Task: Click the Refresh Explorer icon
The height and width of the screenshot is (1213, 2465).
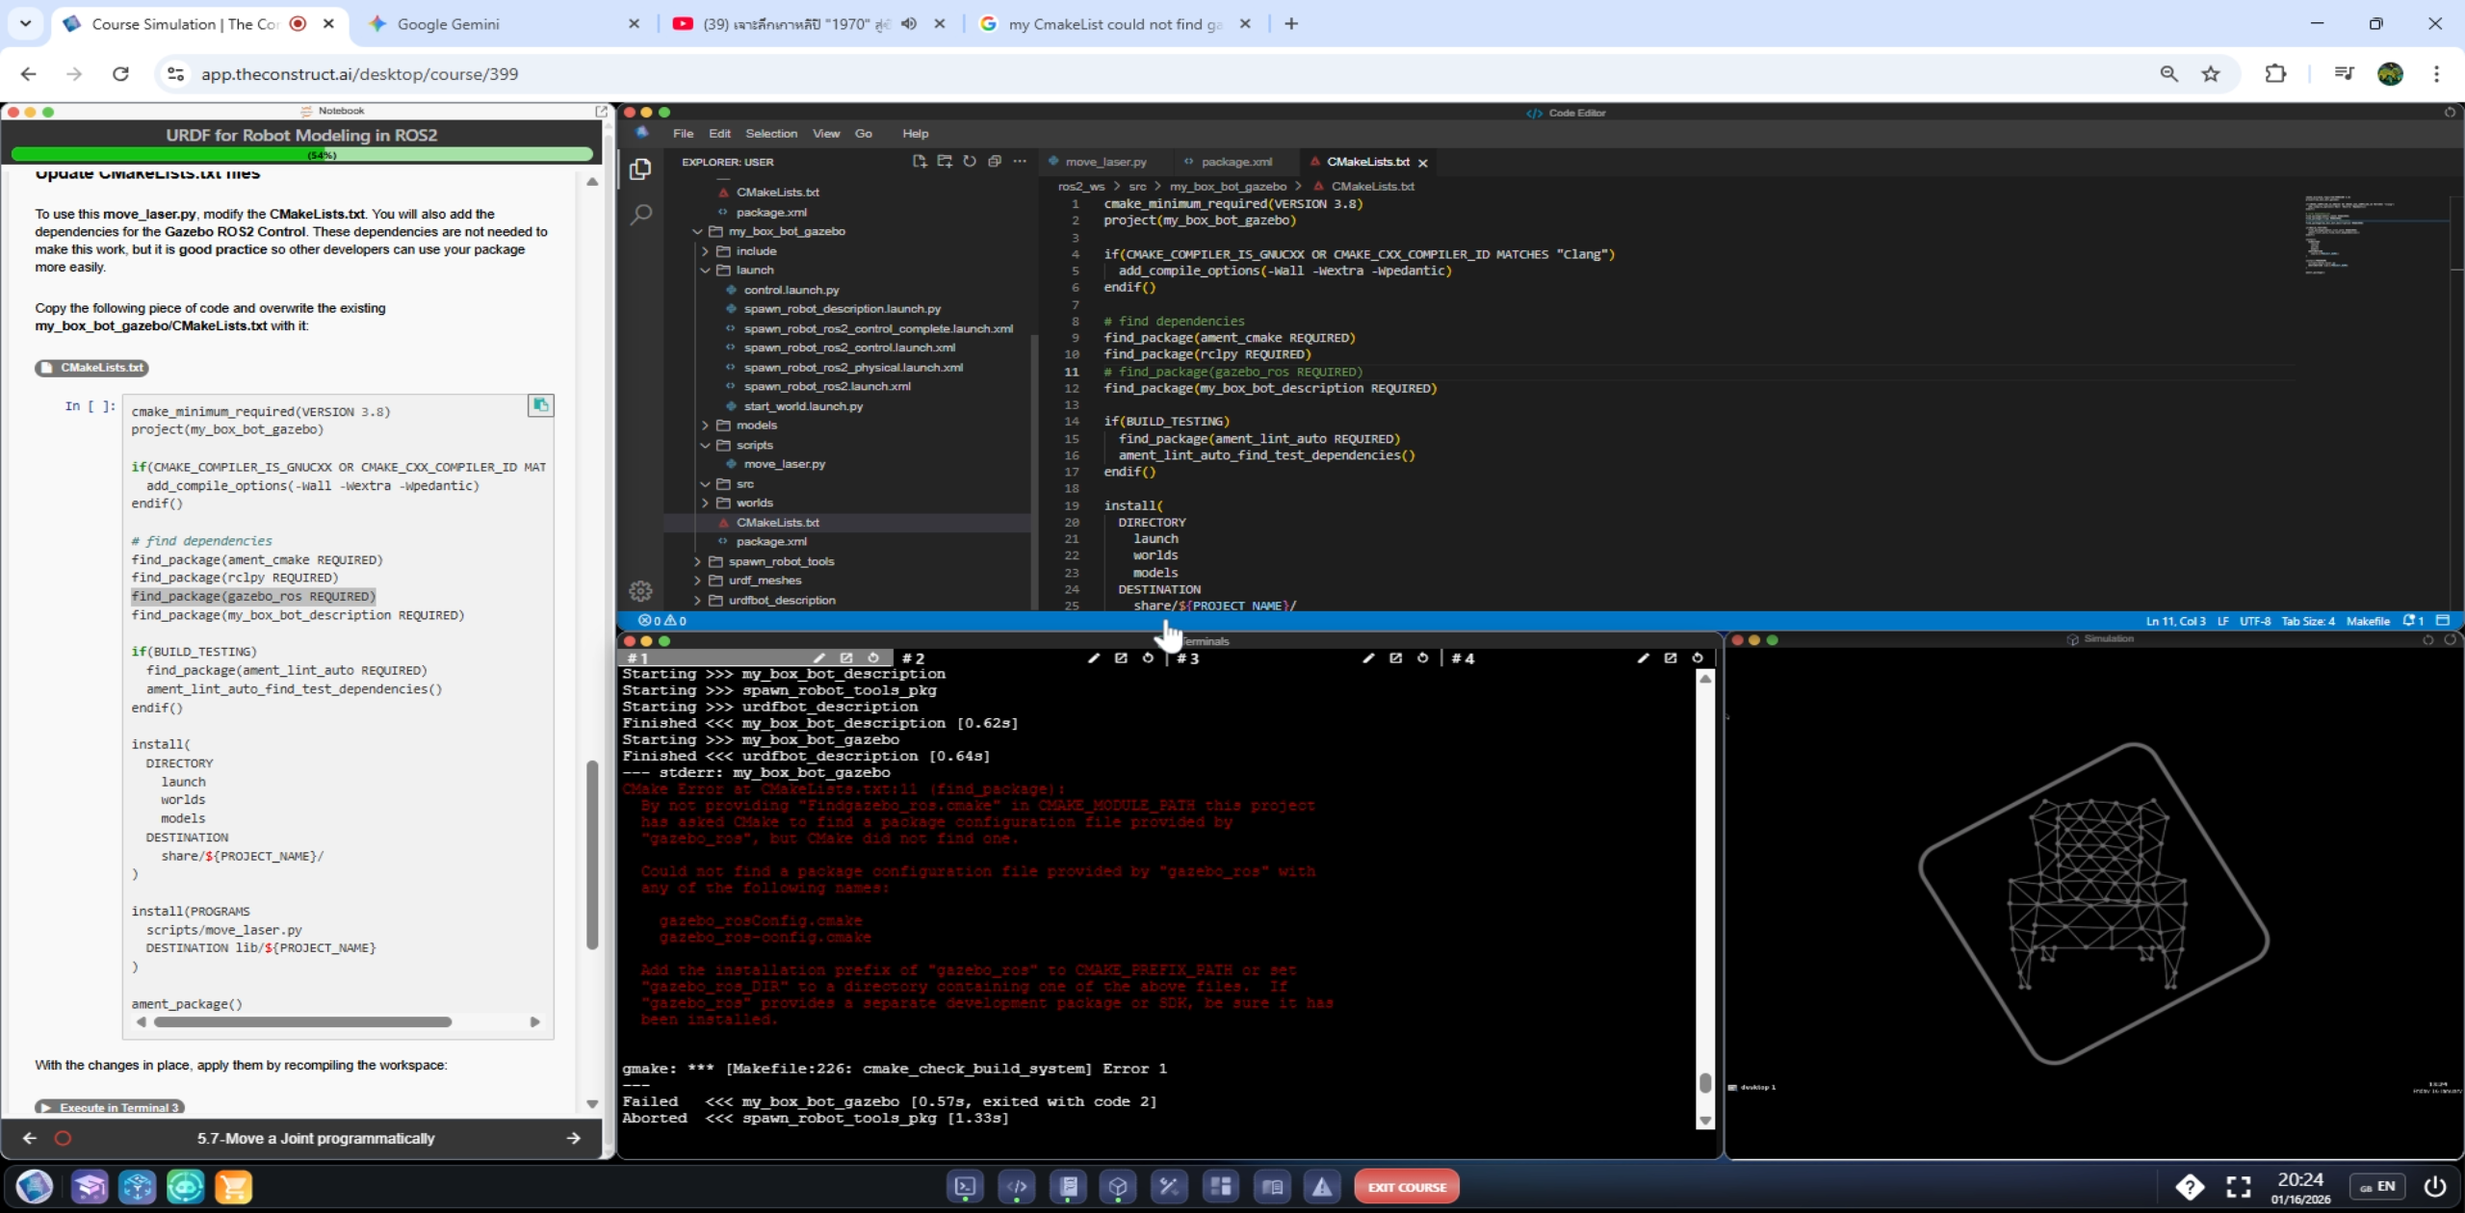Action: [970, 162]
